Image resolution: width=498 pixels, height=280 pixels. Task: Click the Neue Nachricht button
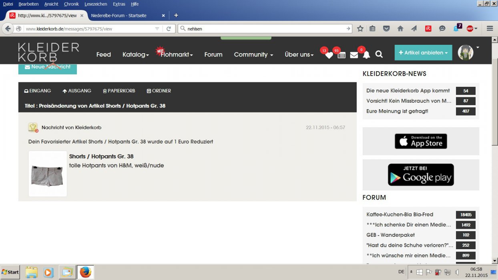[48, 67]
